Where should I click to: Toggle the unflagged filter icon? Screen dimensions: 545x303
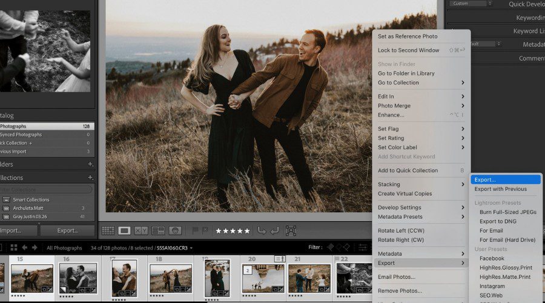(339, 247)
